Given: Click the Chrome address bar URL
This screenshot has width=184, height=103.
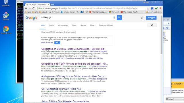Looking at the screenshot, I should click(88, 8).
